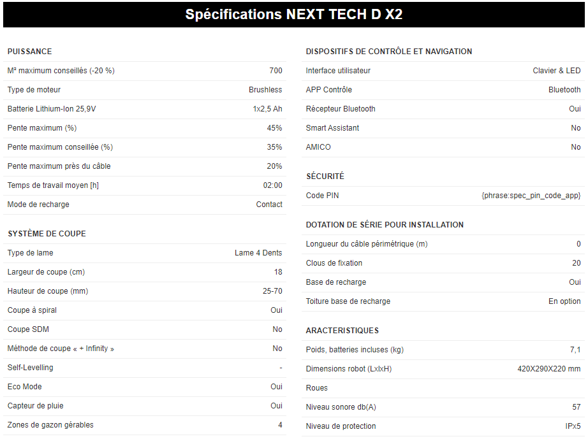Select the Méthode de coupe Infinity row

point(145,349)
